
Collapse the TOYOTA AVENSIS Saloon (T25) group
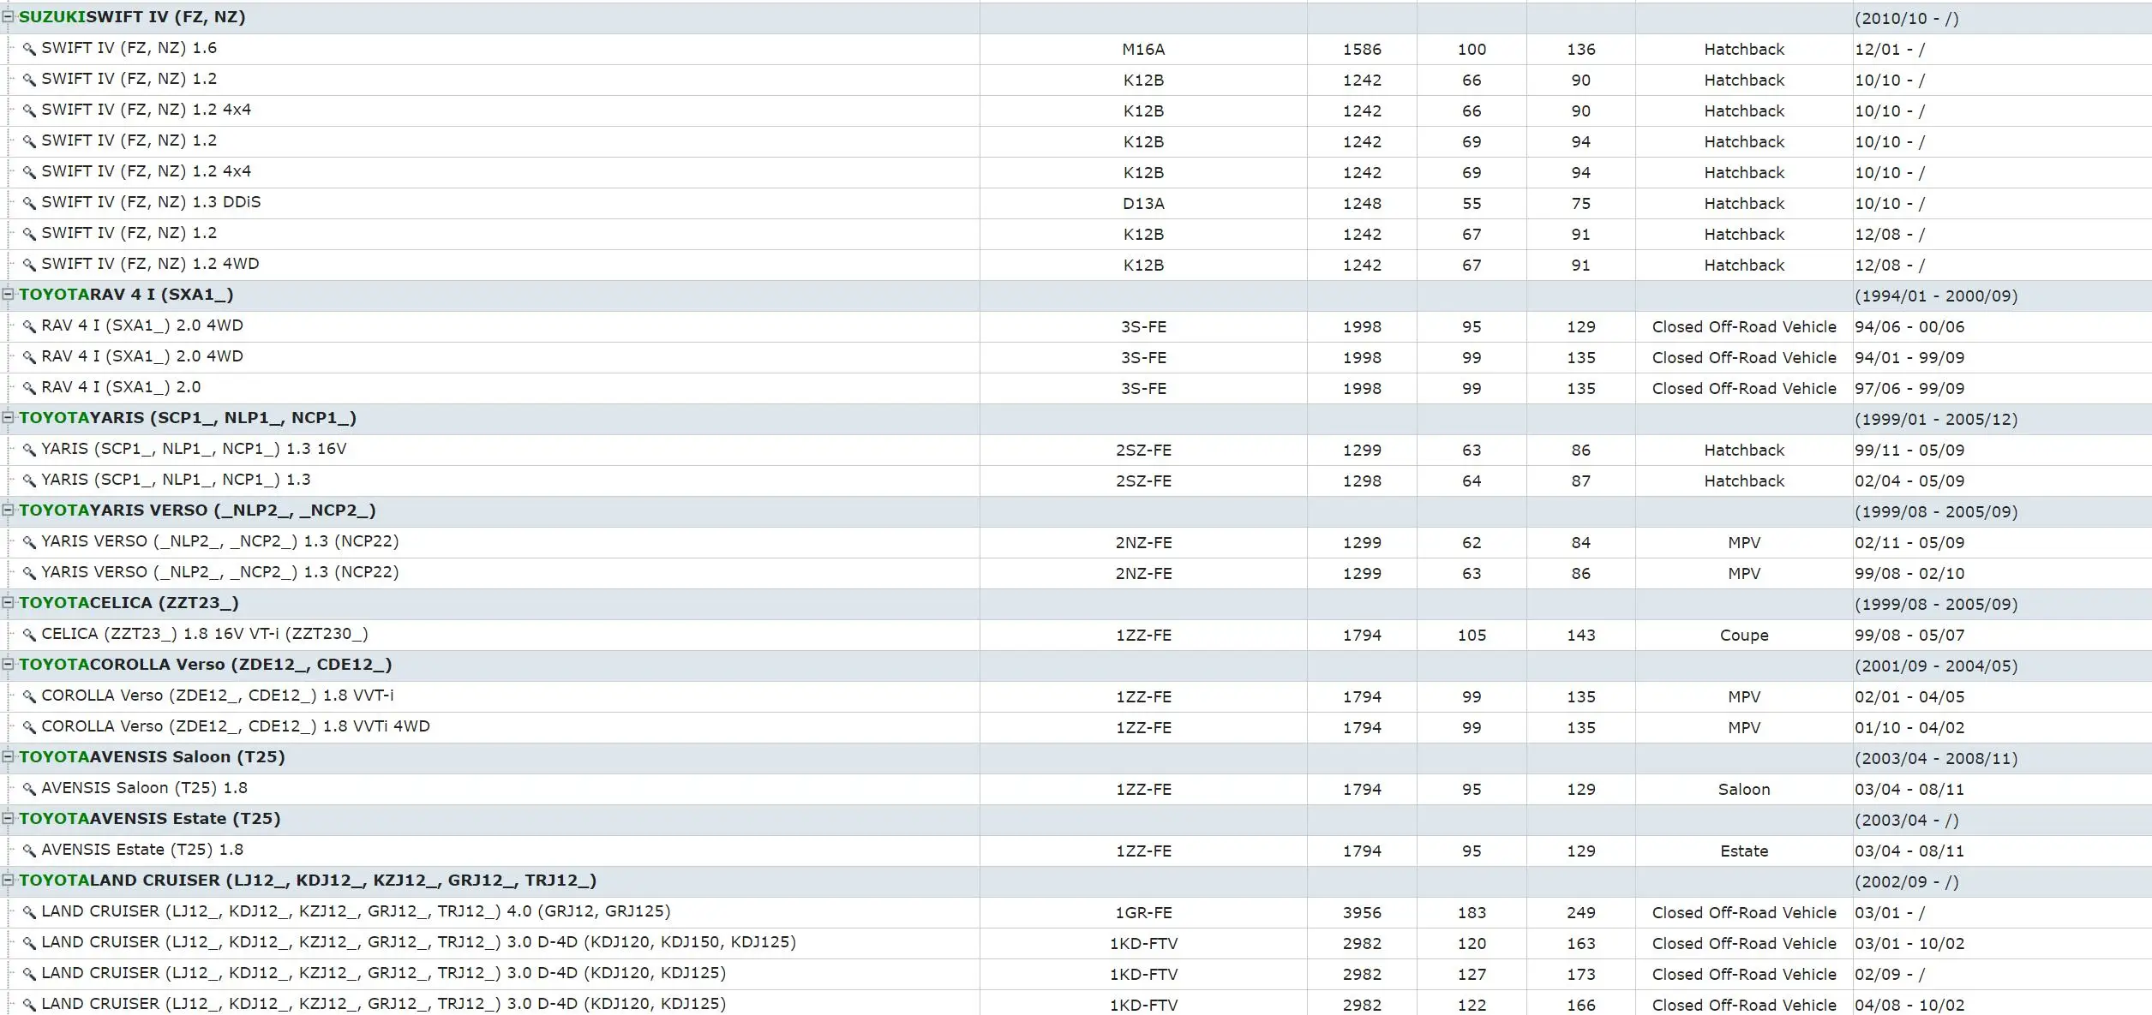point(8,756)
